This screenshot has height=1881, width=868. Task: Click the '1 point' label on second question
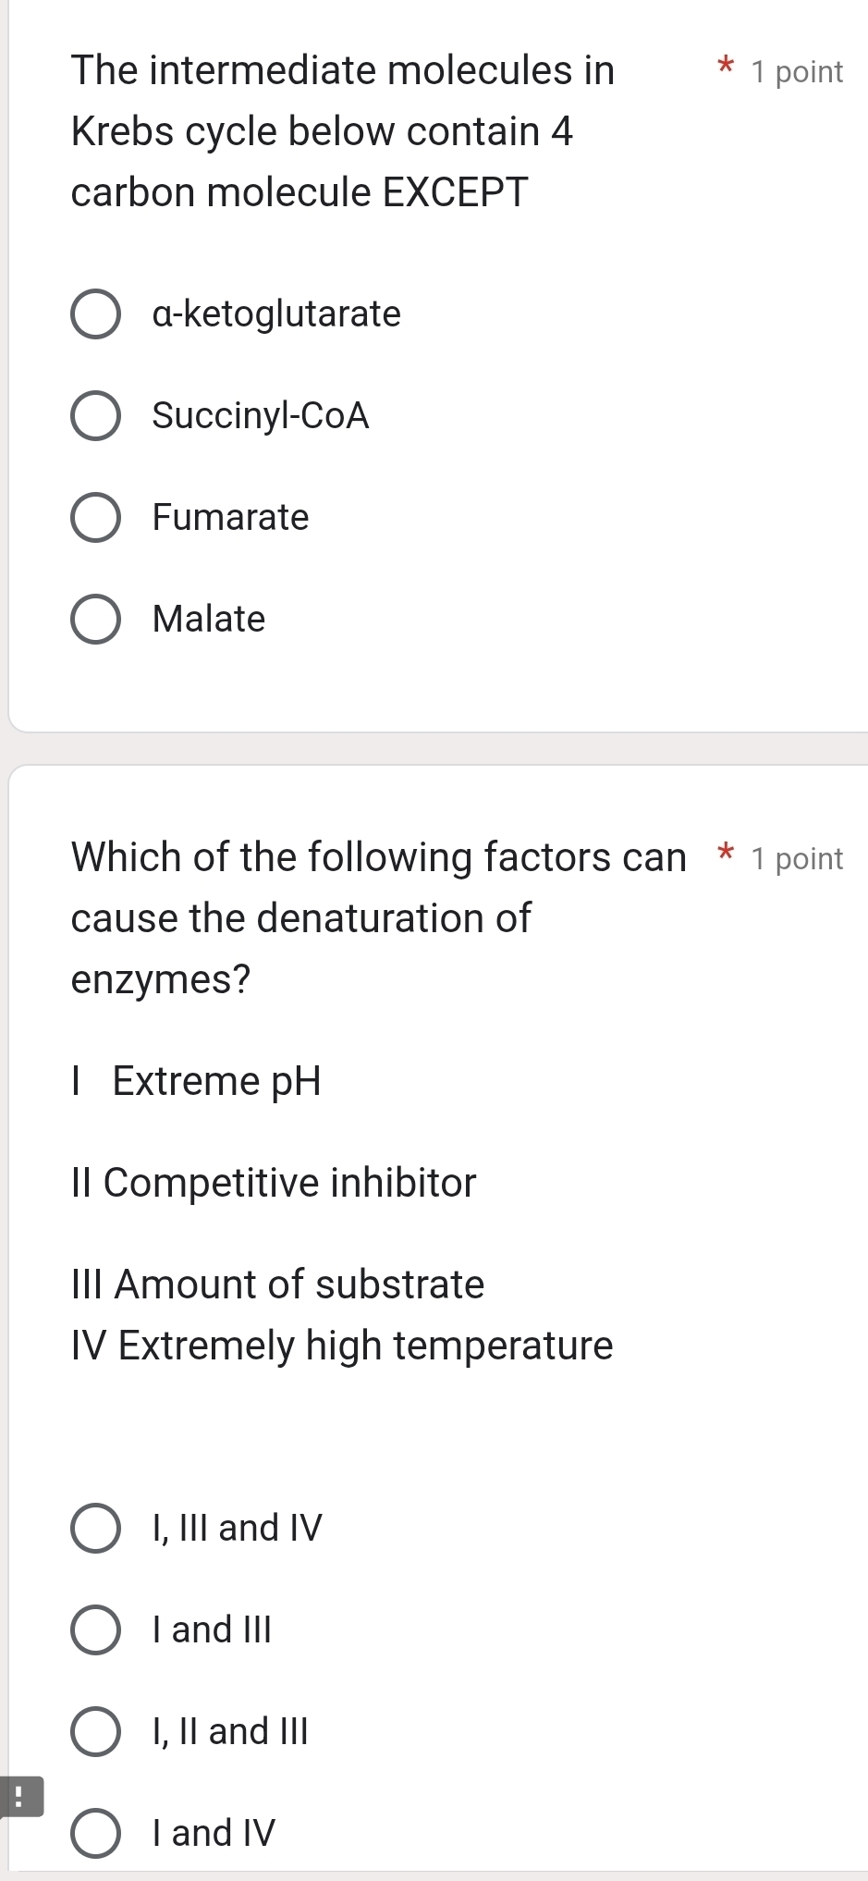click(x=797, y=858)
